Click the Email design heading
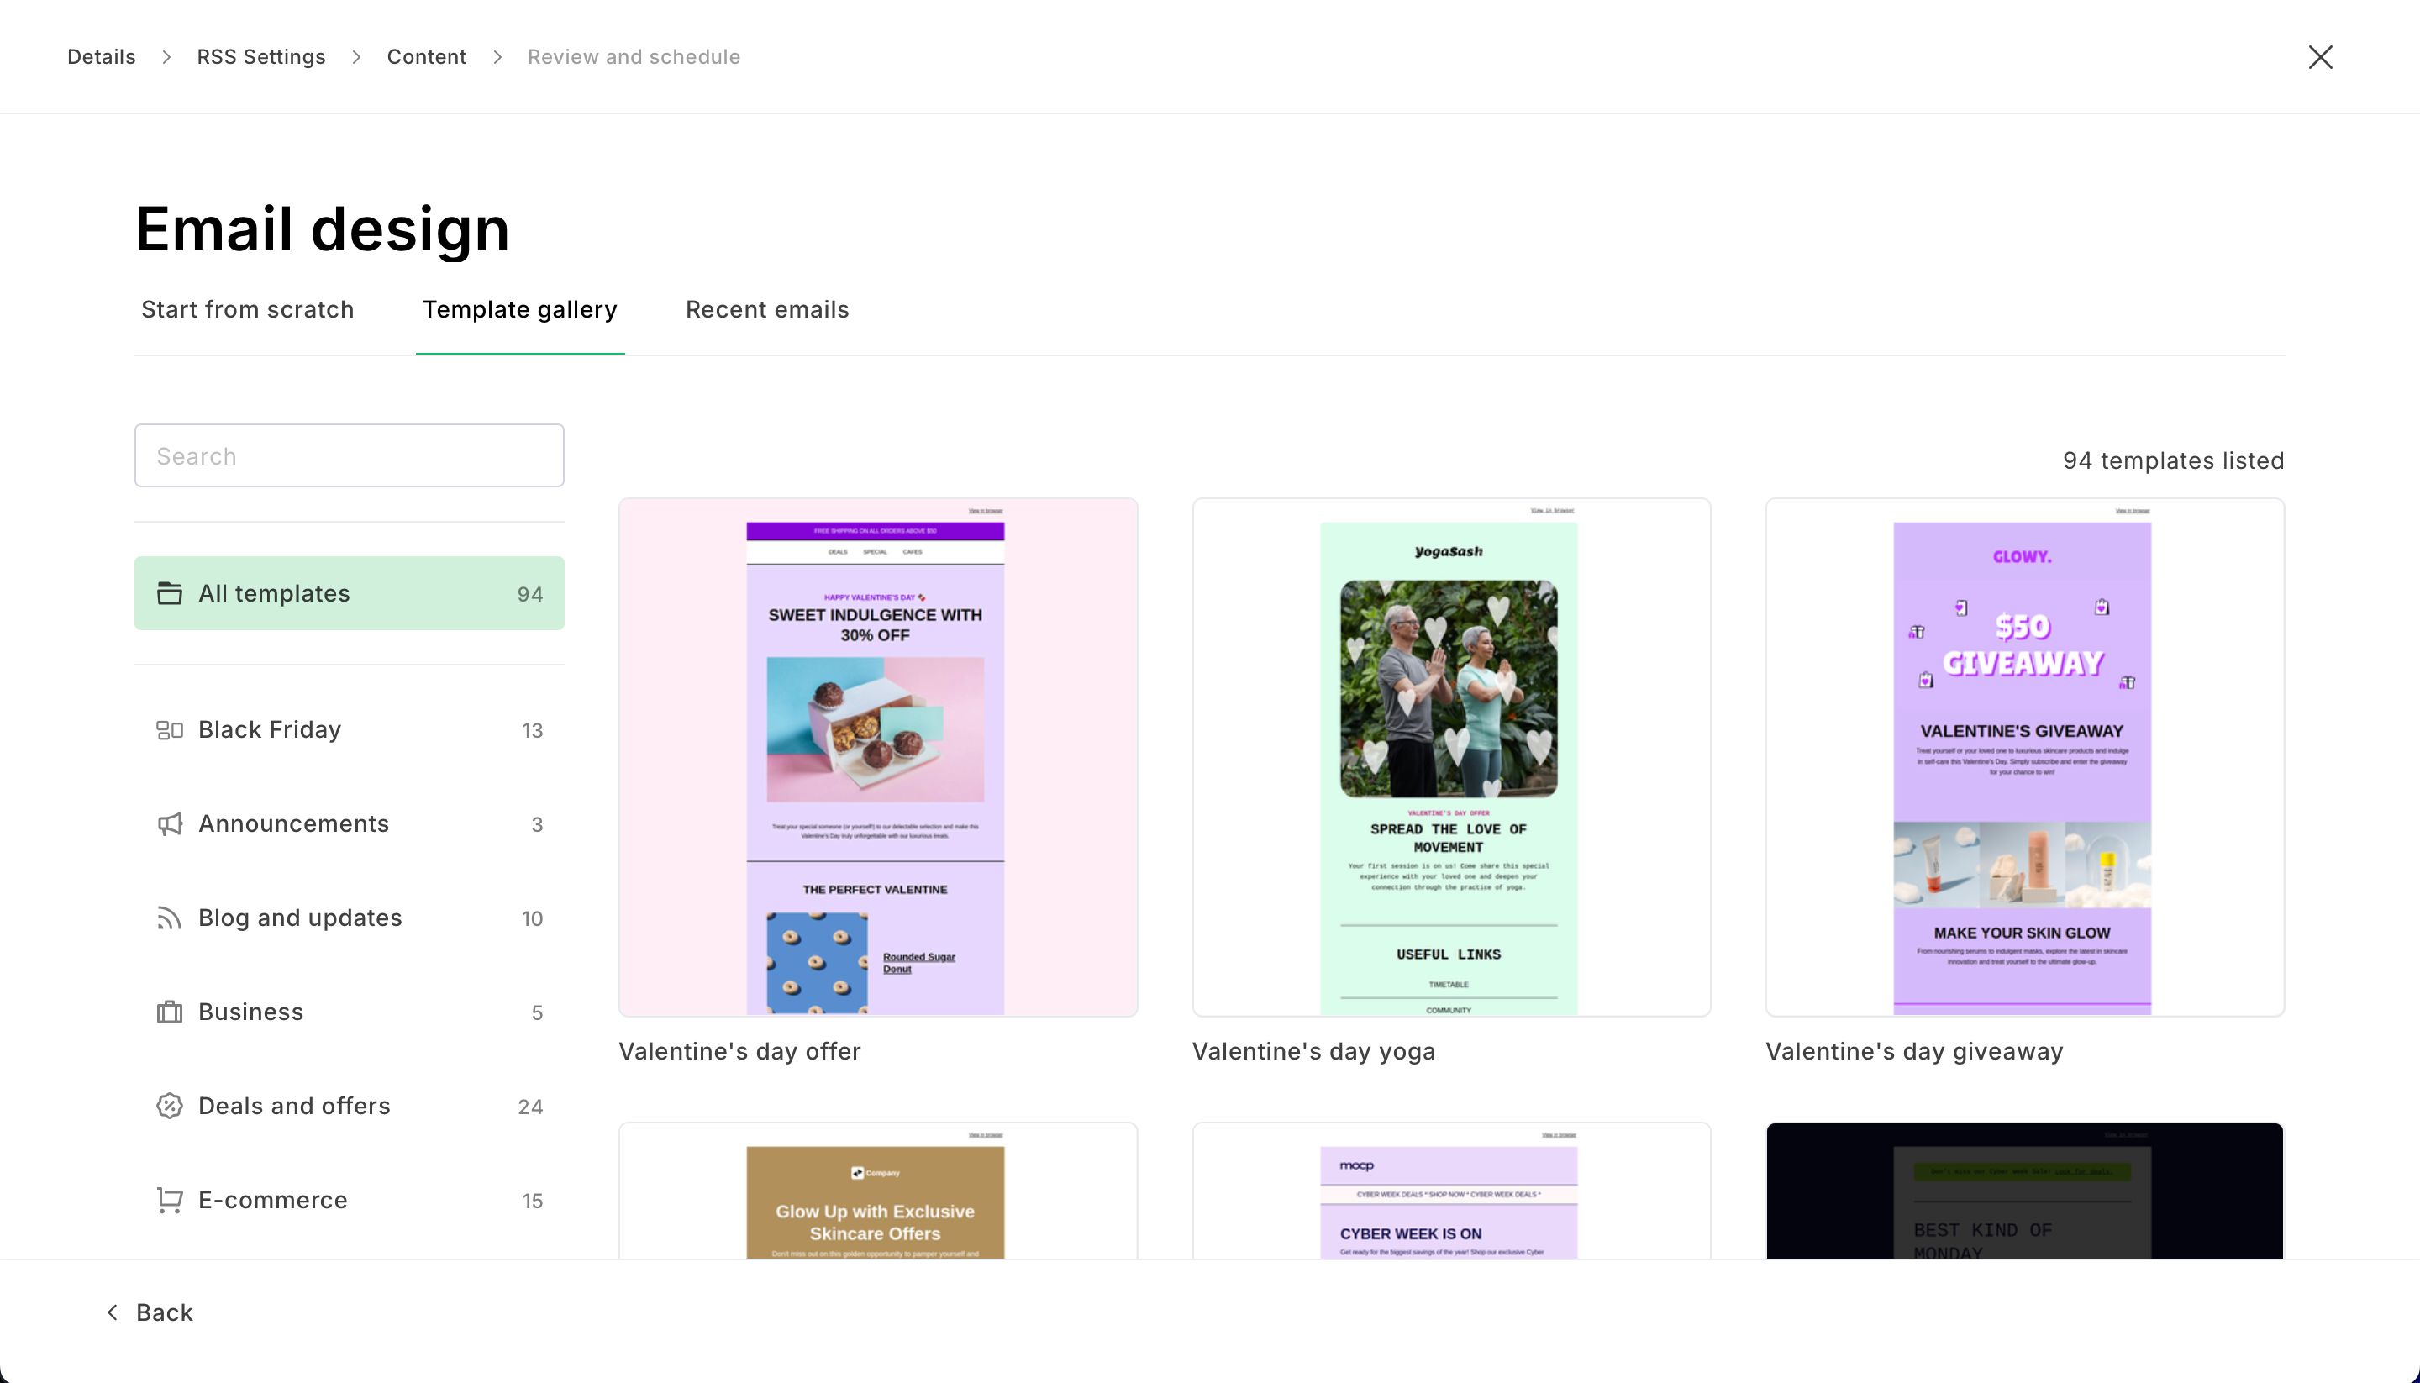 (322, 229)
